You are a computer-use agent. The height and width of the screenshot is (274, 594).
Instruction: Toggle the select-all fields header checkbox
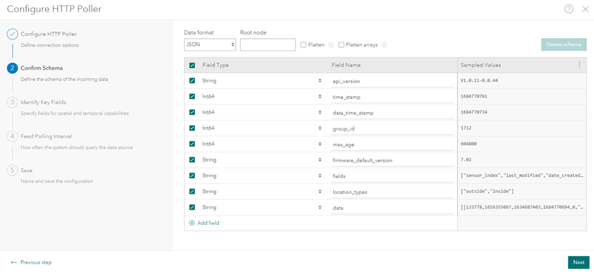coord(192,65)
